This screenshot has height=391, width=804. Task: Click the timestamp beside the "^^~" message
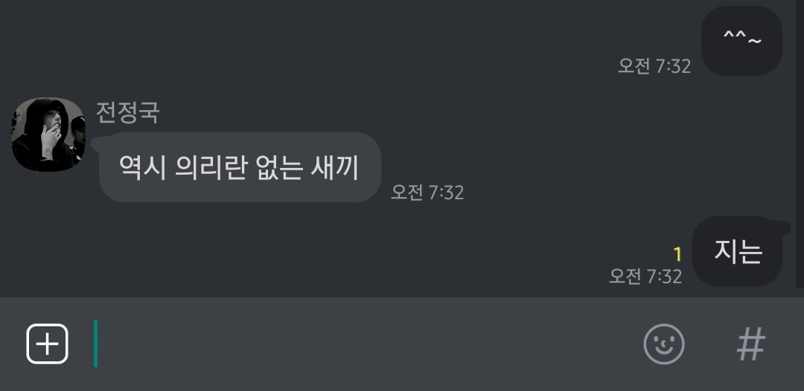654,66
